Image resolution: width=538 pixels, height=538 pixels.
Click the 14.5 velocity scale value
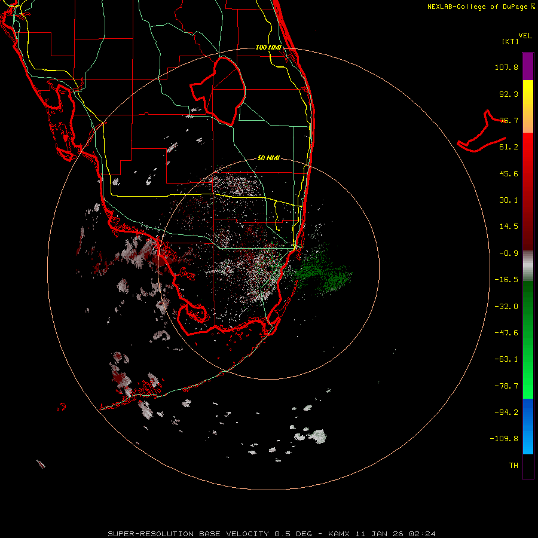tap(509, 227)
